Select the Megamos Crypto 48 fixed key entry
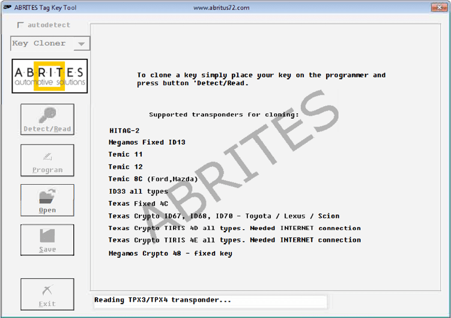The height and width of the screenshot is (318, 451). pos(170,253)
